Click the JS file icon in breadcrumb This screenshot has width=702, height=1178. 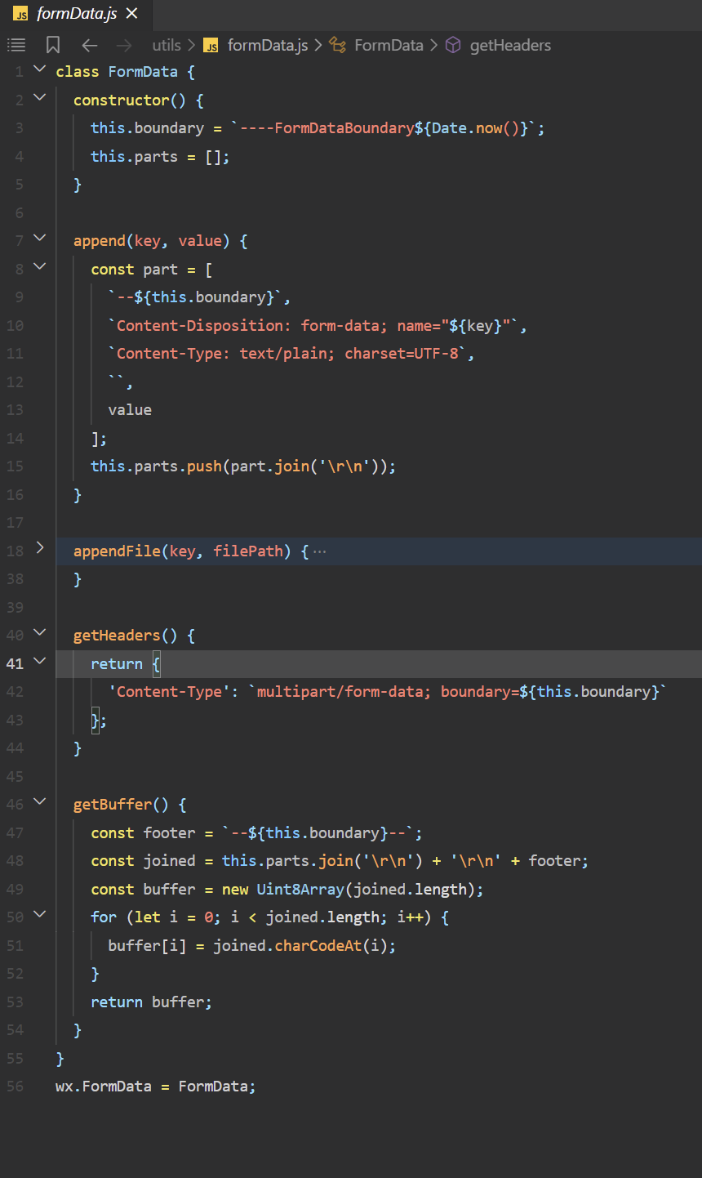(x=211, y=46)
